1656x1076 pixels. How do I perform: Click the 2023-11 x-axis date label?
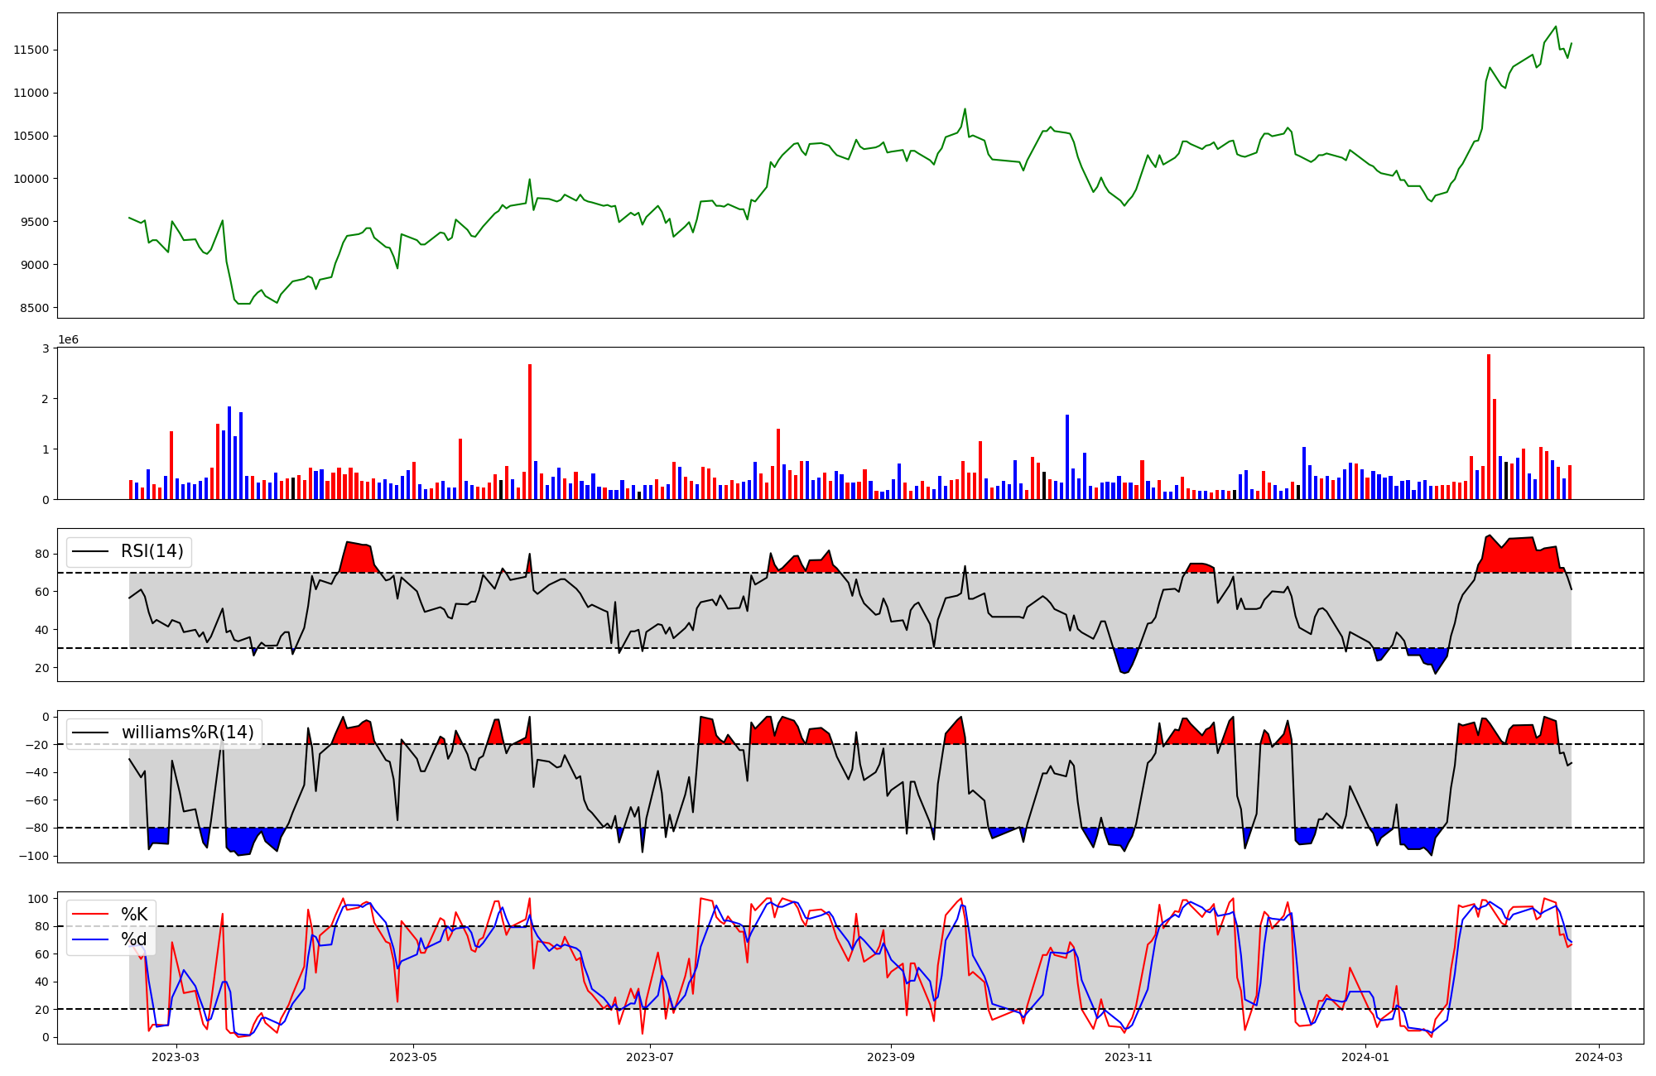[1129, 1057]
